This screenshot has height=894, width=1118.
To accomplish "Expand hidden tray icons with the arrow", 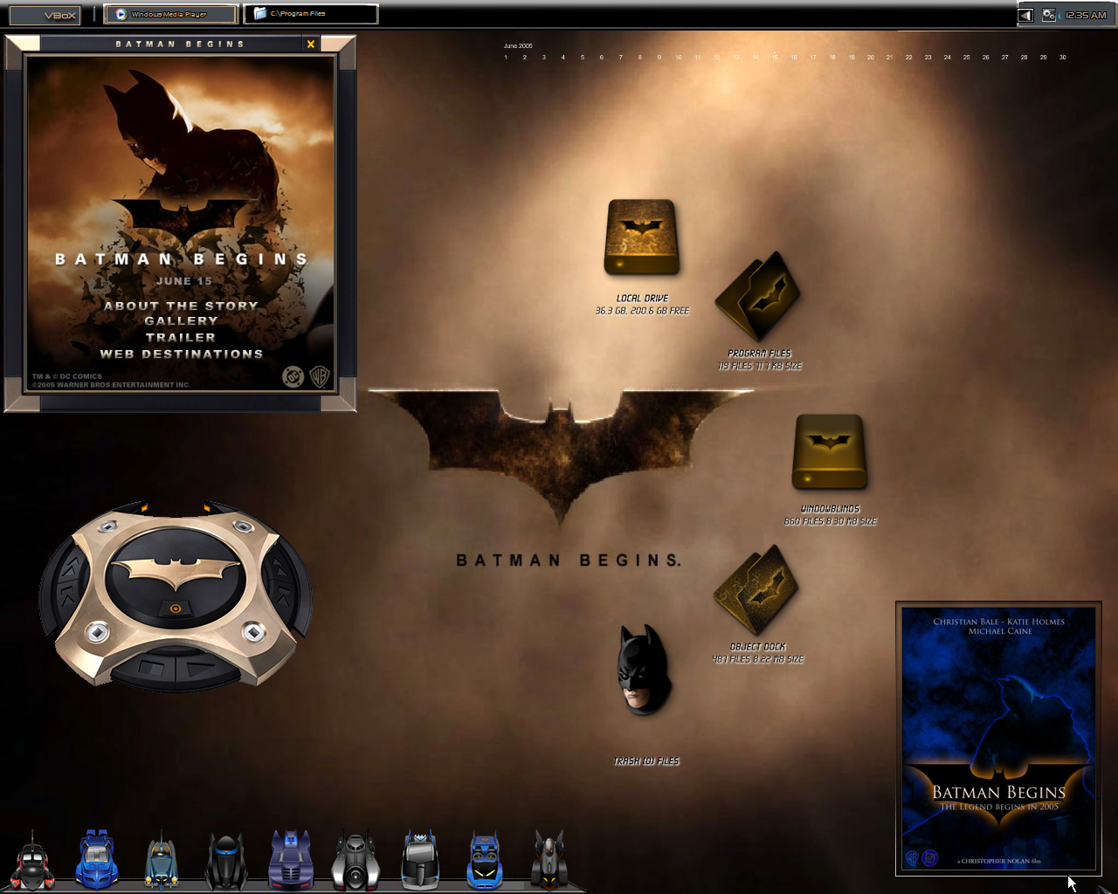I will coord(1026,15).
